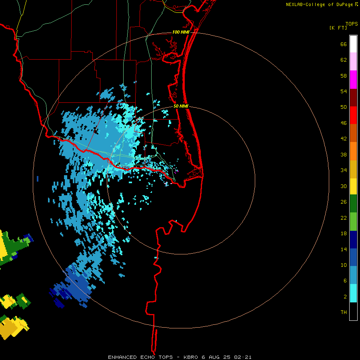Click the white 66+ color swatch

click(353, 44)
